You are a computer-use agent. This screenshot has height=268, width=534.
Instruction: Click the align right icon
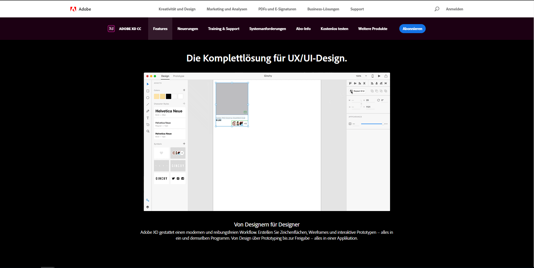coord(381,83)
